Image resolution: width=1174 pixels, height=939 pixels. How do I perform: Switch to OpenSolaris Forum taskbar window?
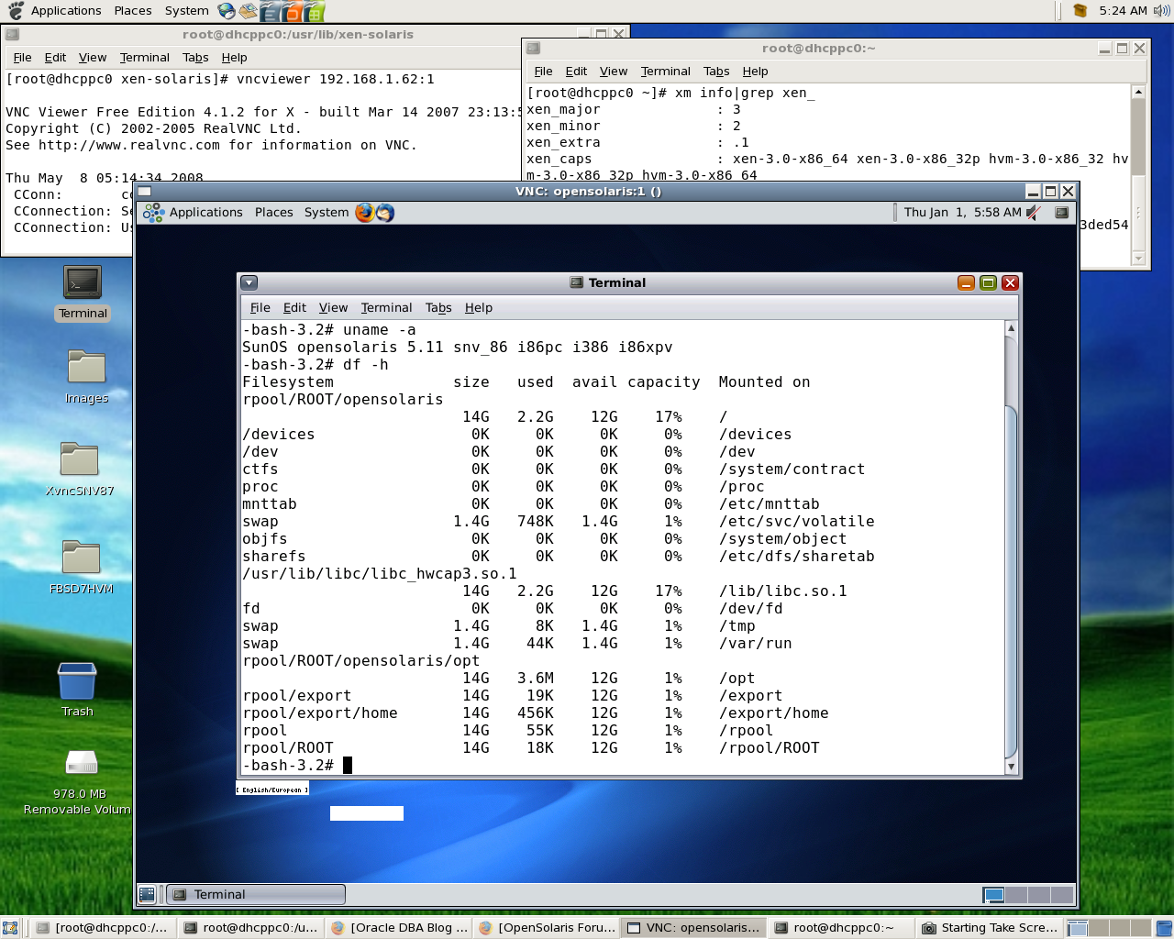(548, 928)
